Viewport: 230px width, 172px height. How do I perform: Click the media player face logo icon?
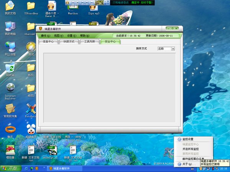point(67,3)
